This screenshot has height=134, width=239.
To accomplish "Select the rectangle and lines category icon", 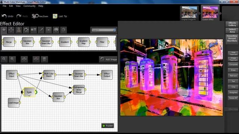I will 34,30.
